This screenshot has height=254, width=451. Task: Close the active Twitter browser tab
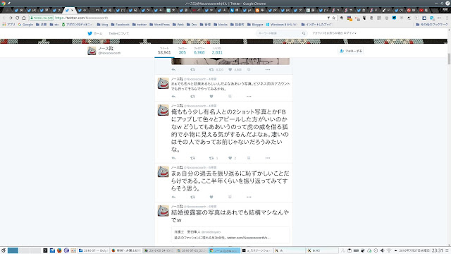click(72, 11)
